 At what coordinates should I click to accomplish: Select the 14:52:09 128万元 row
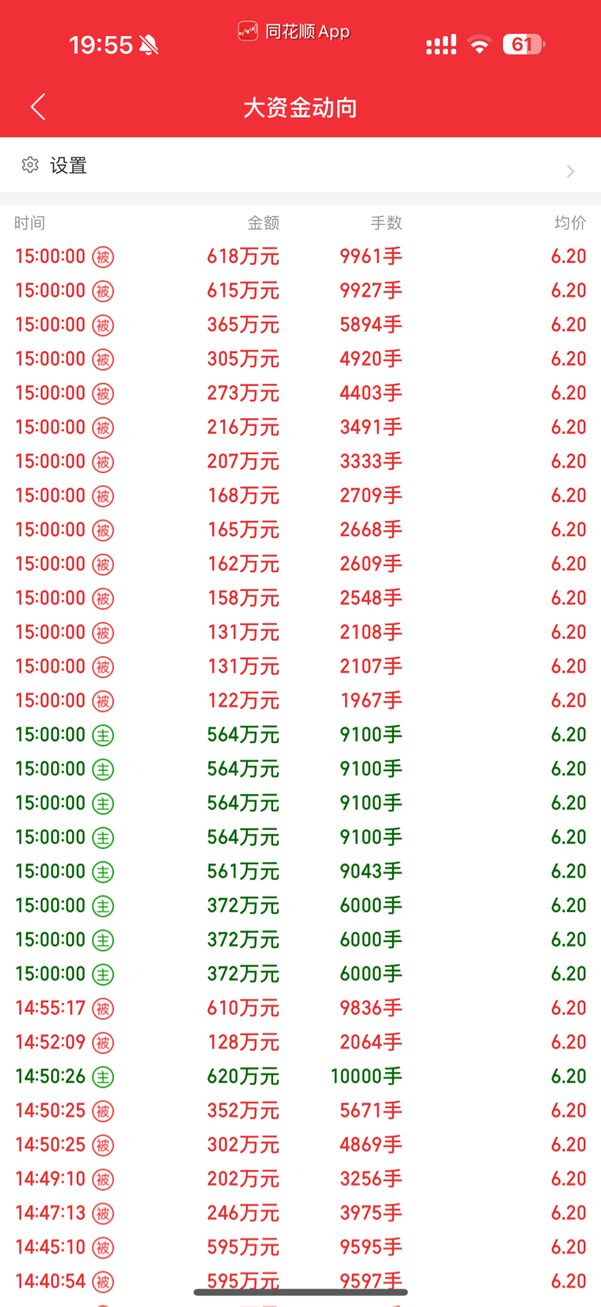click(x=300, y=1042)
